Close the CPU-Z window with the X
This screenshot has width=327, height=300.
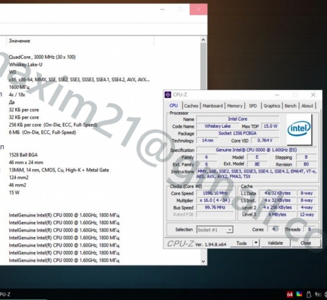point(313,95)
